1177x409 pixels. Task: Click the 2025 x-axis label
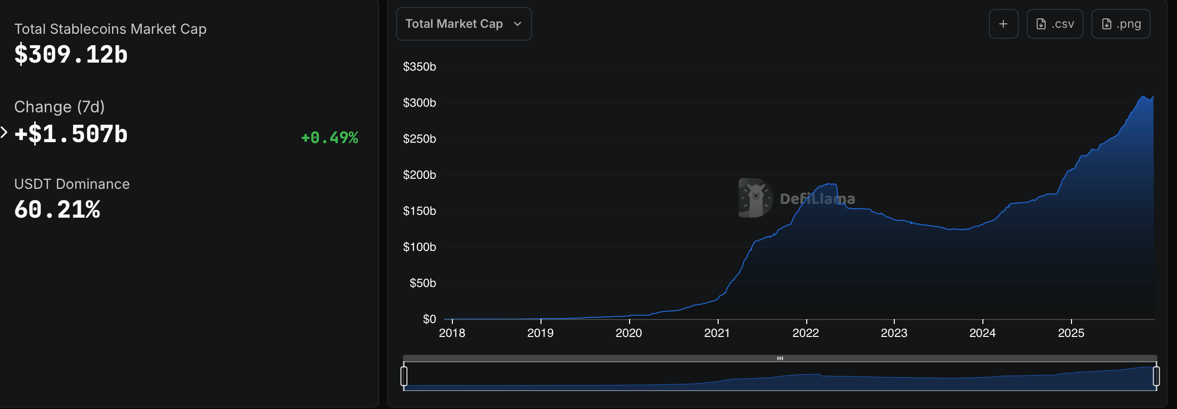coord(1070,333)
